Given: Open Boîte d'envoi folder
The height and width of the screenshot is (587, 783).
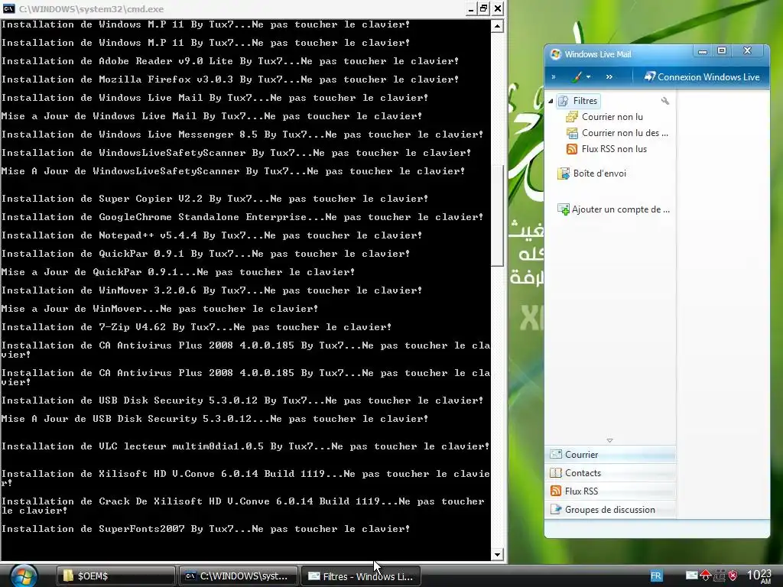Looking at the screenshot, I should point(592,174).
